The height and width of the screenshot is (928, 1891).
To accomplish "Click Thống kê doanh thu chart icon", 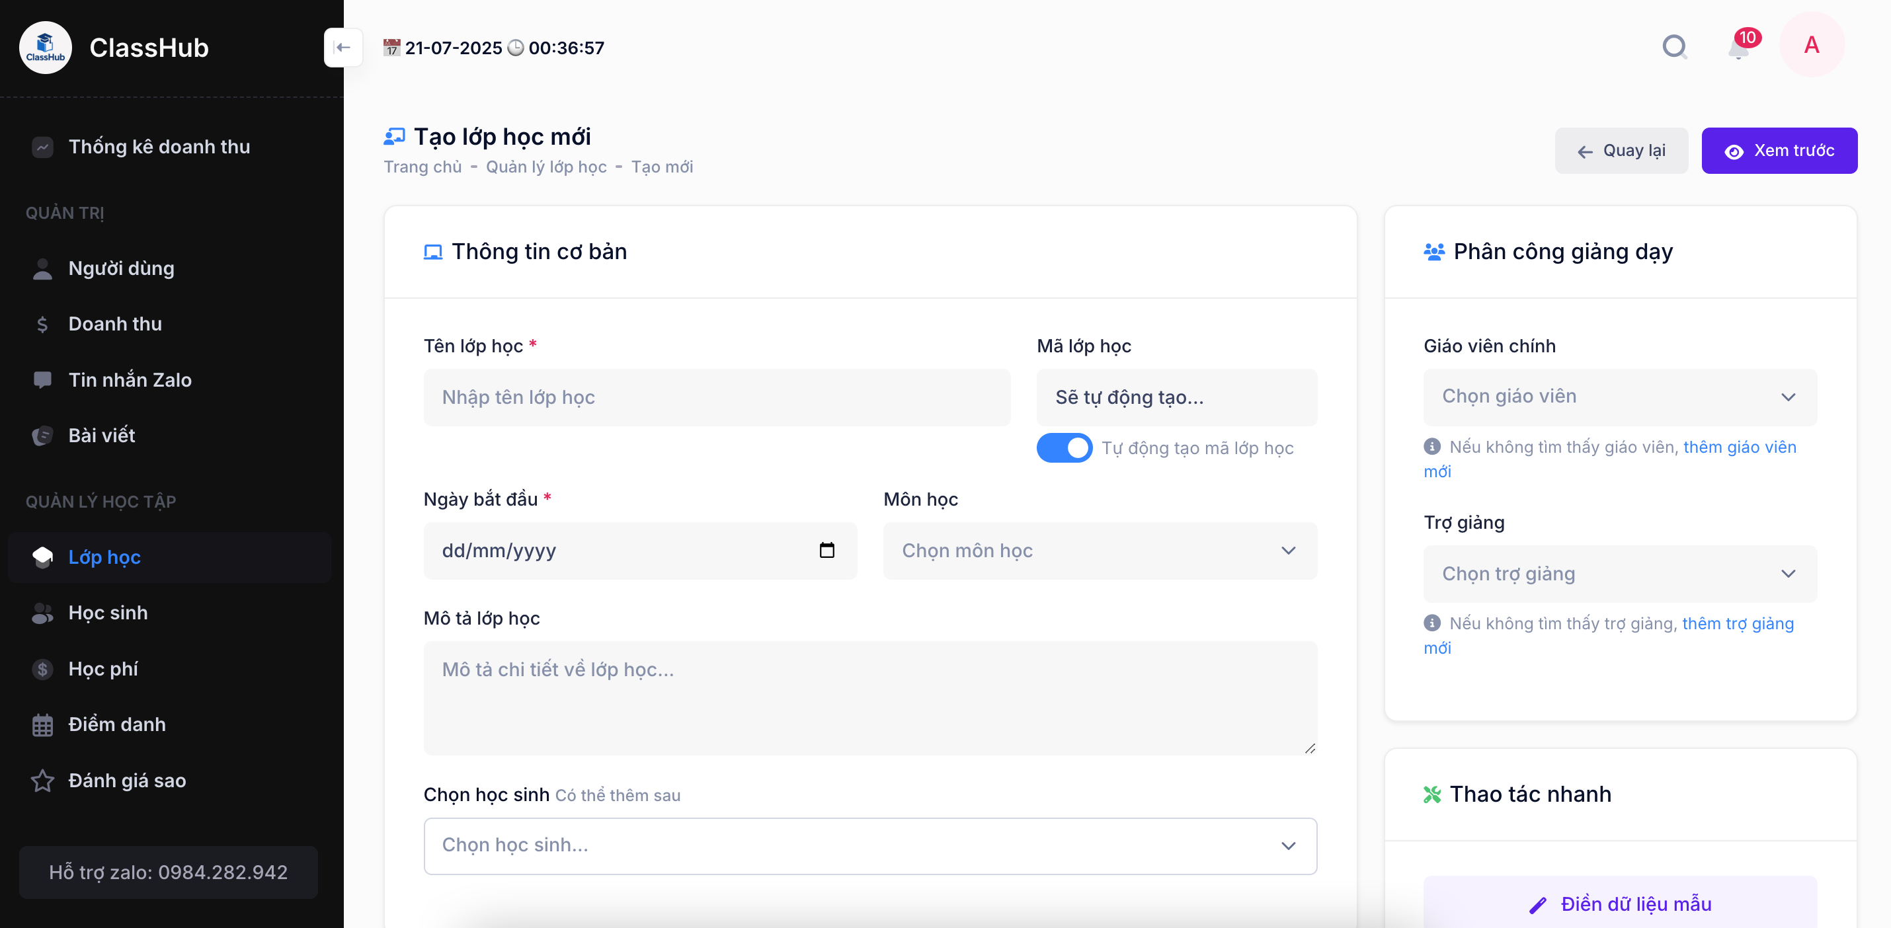I will click(x=42, y=147).
